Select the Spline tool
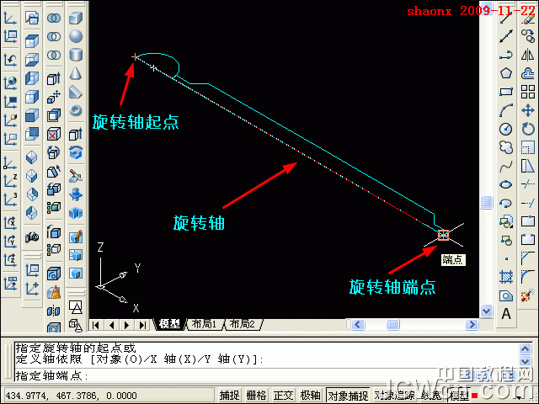Screen dimensions: 539x404 click(505, 166)
